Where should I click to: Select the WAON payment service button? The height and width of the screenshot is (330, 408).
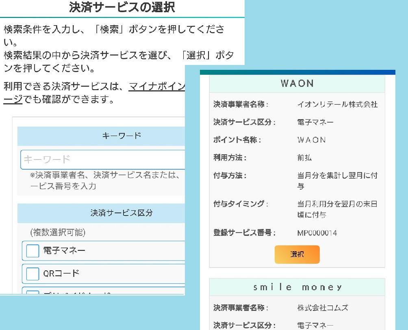297,255
